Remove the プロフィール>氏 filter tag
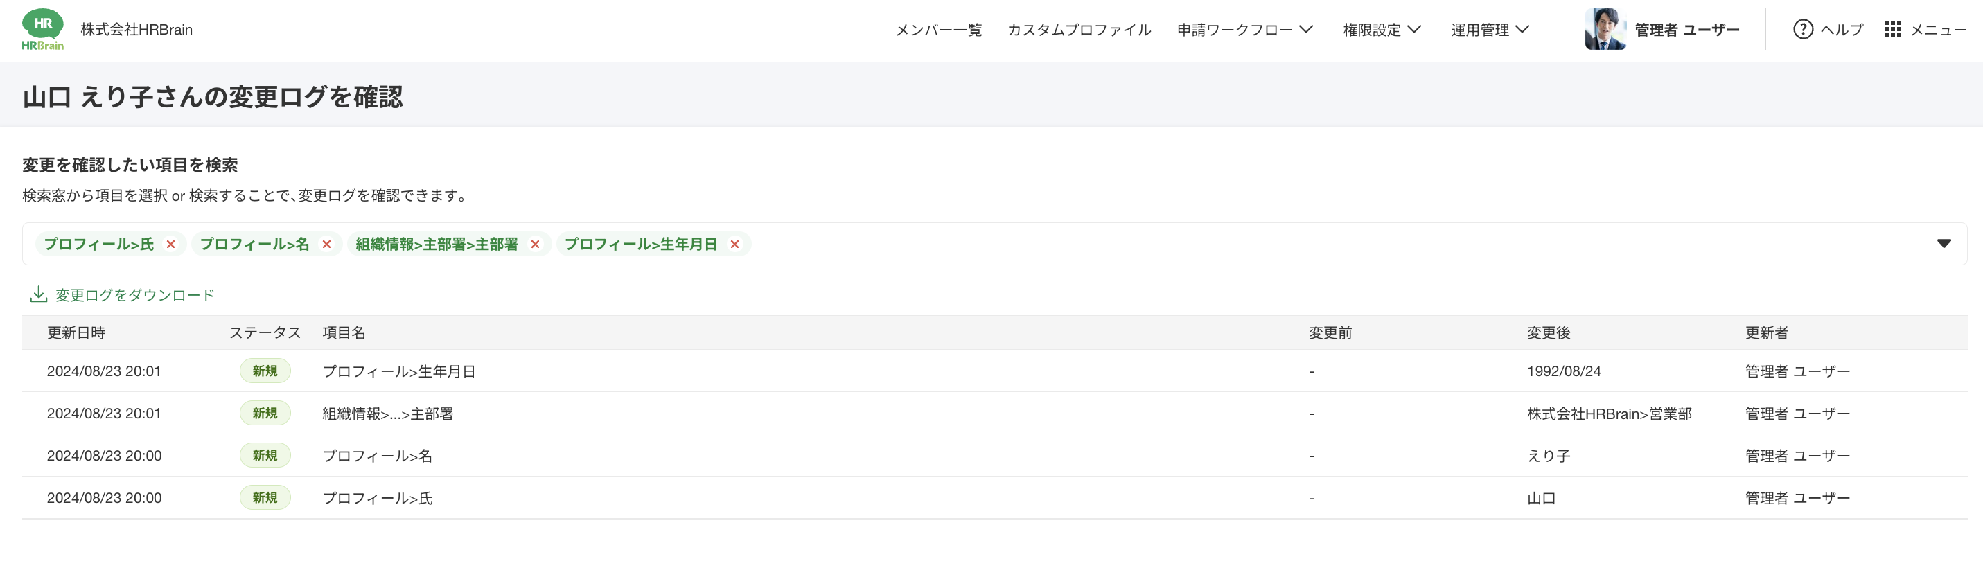Screen dimensions: 1983x586 coord(171,244)
